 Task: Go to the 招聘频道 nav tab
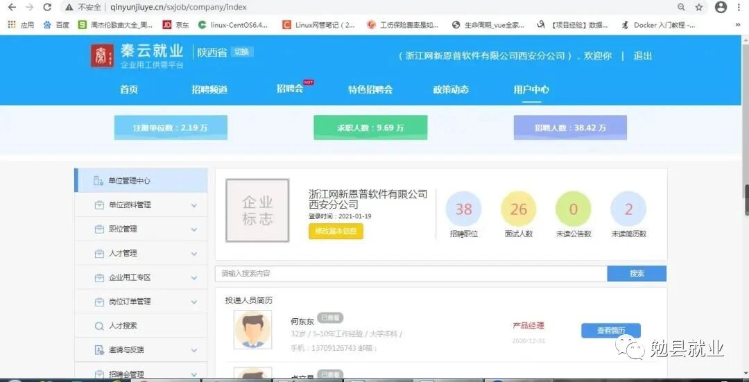pos(209,89)
